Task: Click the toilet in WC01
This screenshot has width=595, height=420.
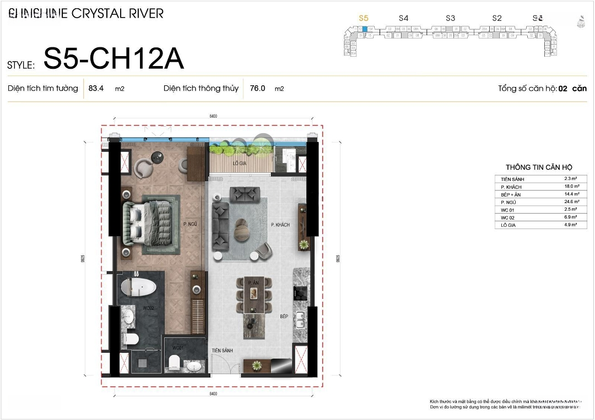Action: 175,361
